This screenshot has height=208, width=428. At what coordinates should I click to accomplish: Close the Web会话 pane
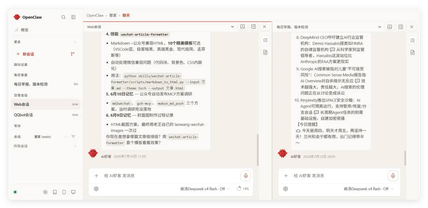(x=264, y=27)
